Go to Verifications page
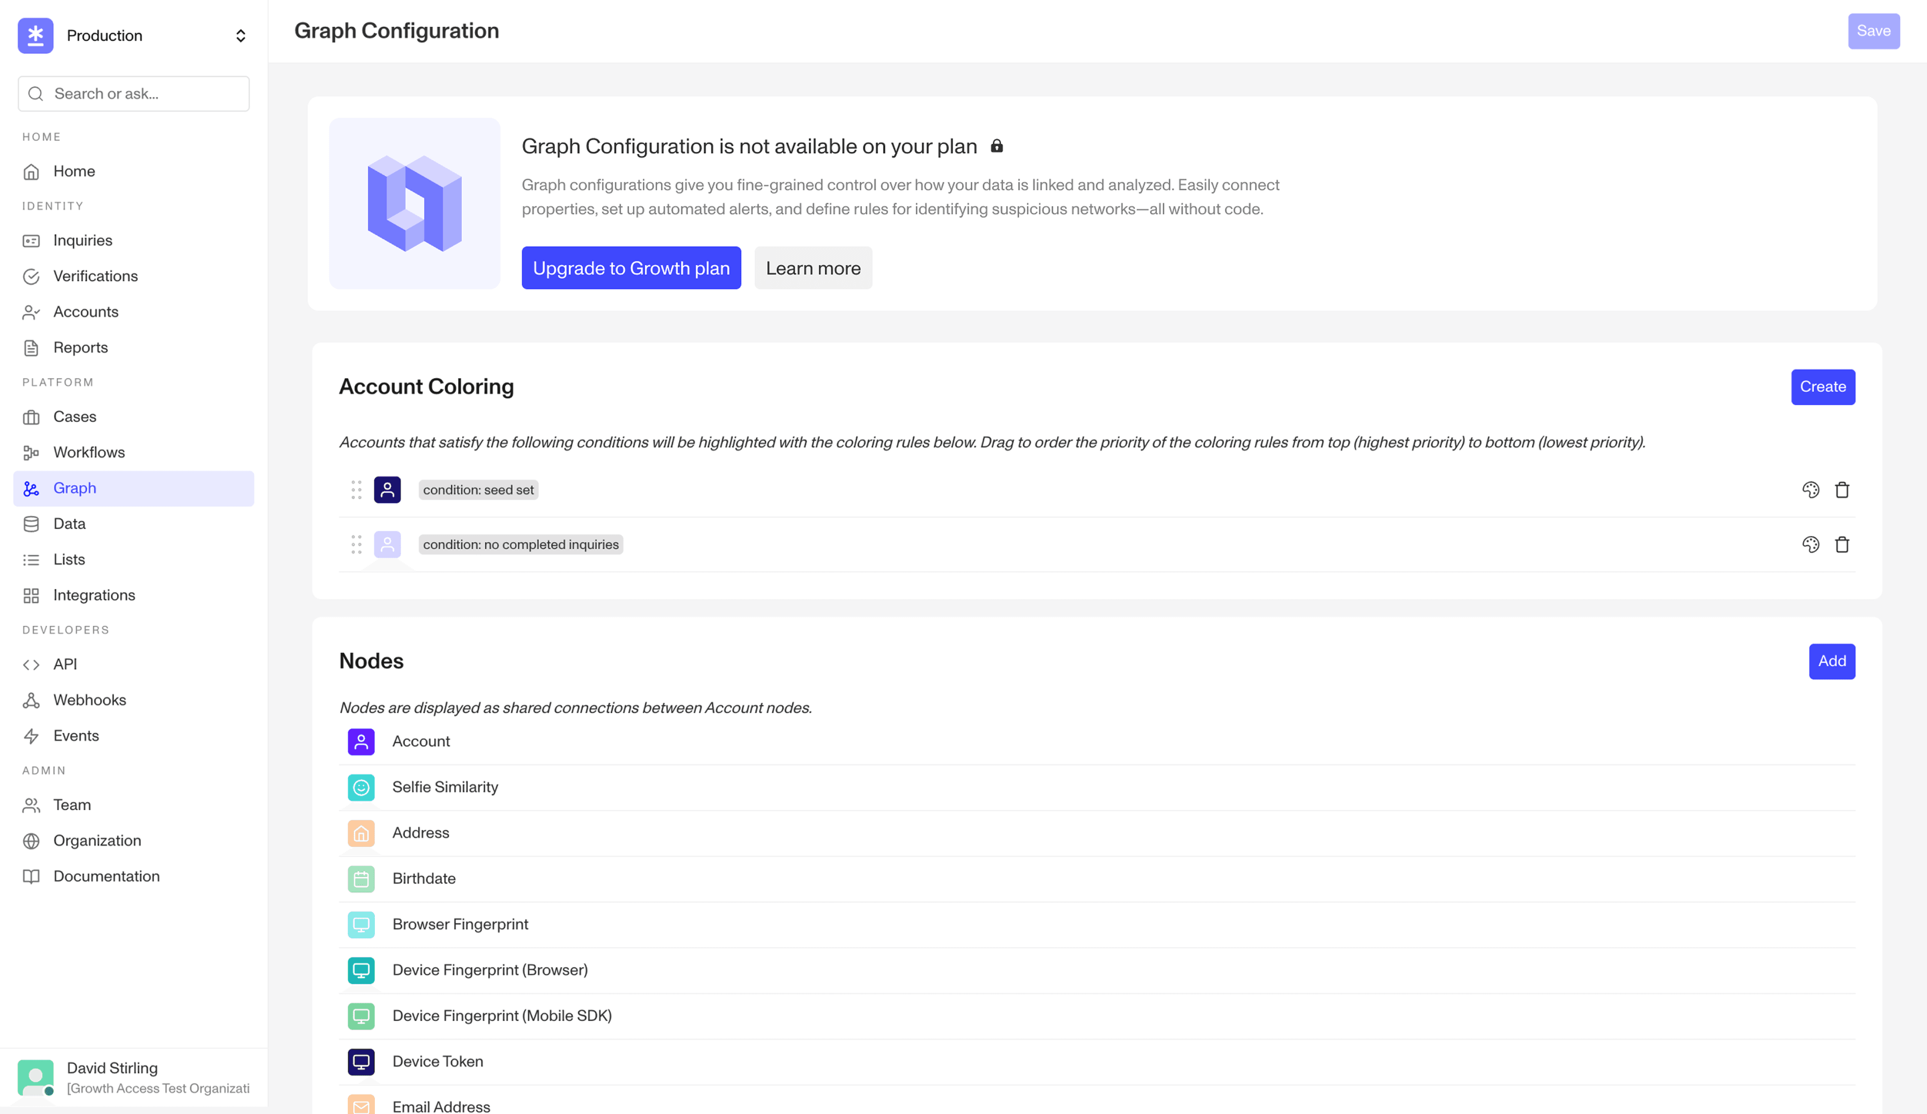The height and width of the screenshot is (1114, 1927). (x=134, y=276)
